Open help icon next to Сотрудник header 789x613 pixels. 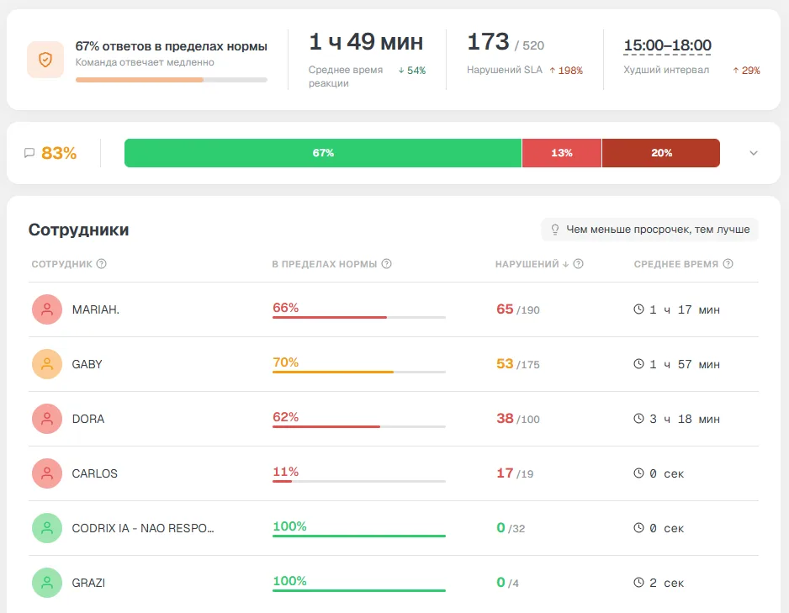click(x=101, y=264)
